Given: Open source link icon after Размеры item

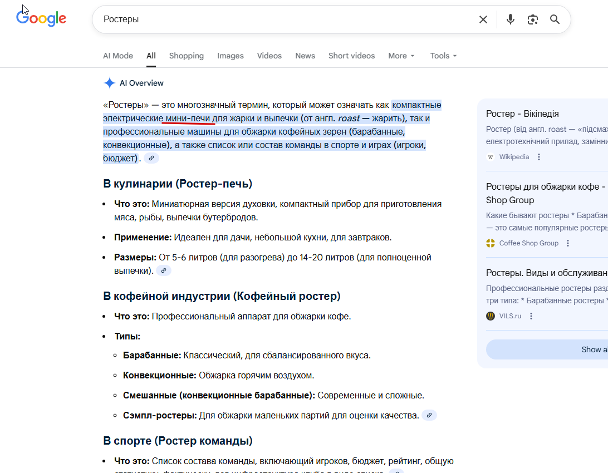Looking at the screenshot, I should [164, 270].
